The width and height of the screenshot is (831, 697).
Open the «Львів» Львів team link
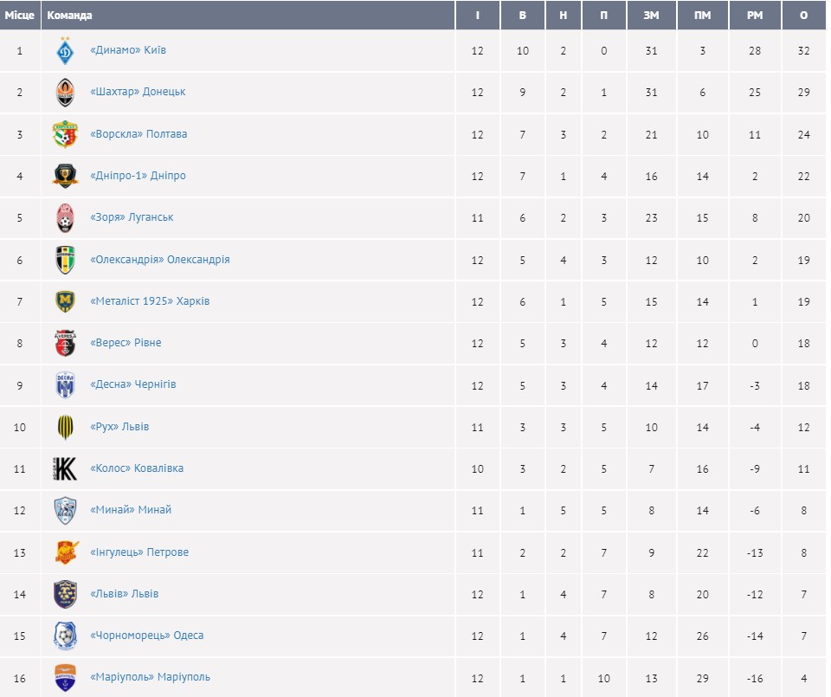(x=124, y=594)
